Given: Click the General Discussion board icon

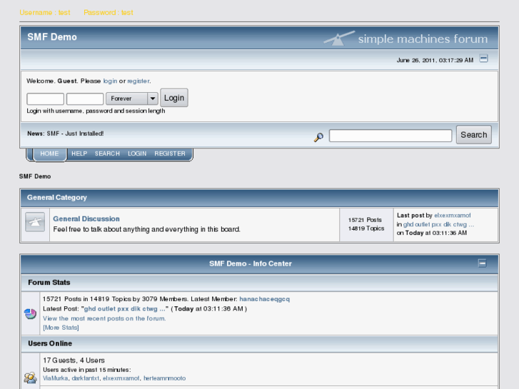Looking at the screenshot, I should click(35, 222).
